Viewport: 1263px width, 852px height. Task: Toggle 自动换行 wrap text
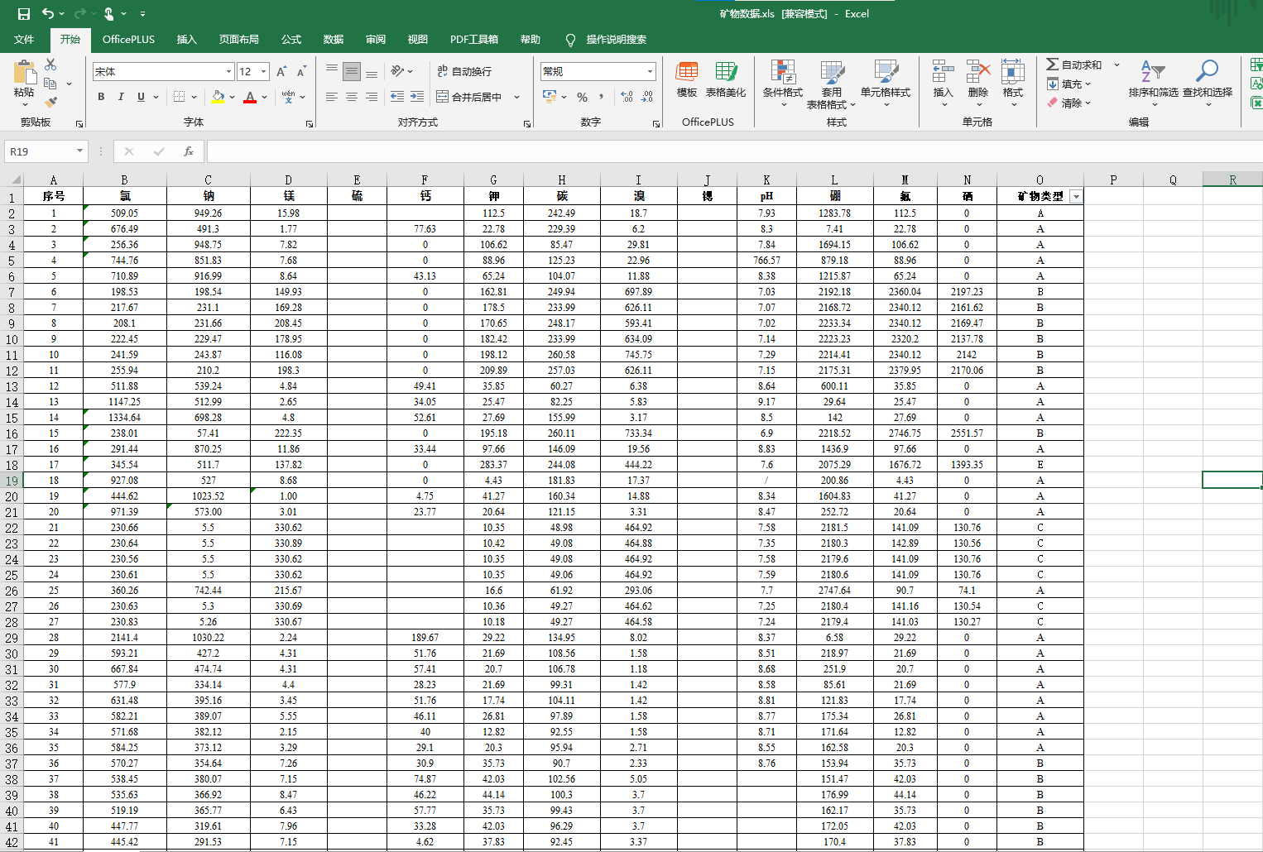tap(464, 71)
